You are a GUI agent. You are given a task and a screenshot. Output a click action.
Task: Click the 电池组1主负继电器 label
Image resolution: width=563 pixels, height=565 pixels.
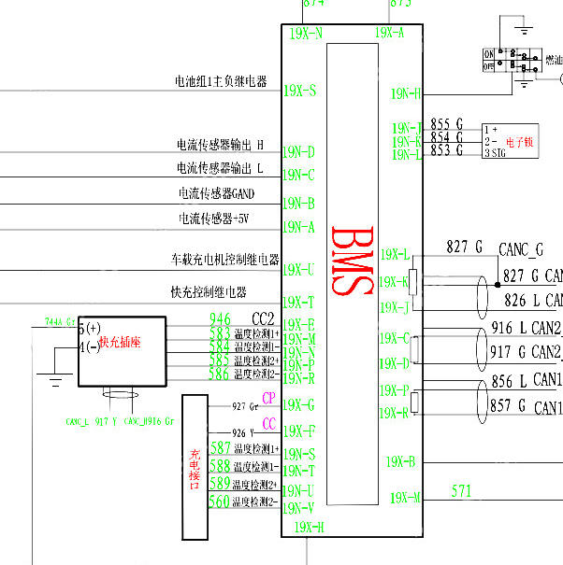pos(221,81)
